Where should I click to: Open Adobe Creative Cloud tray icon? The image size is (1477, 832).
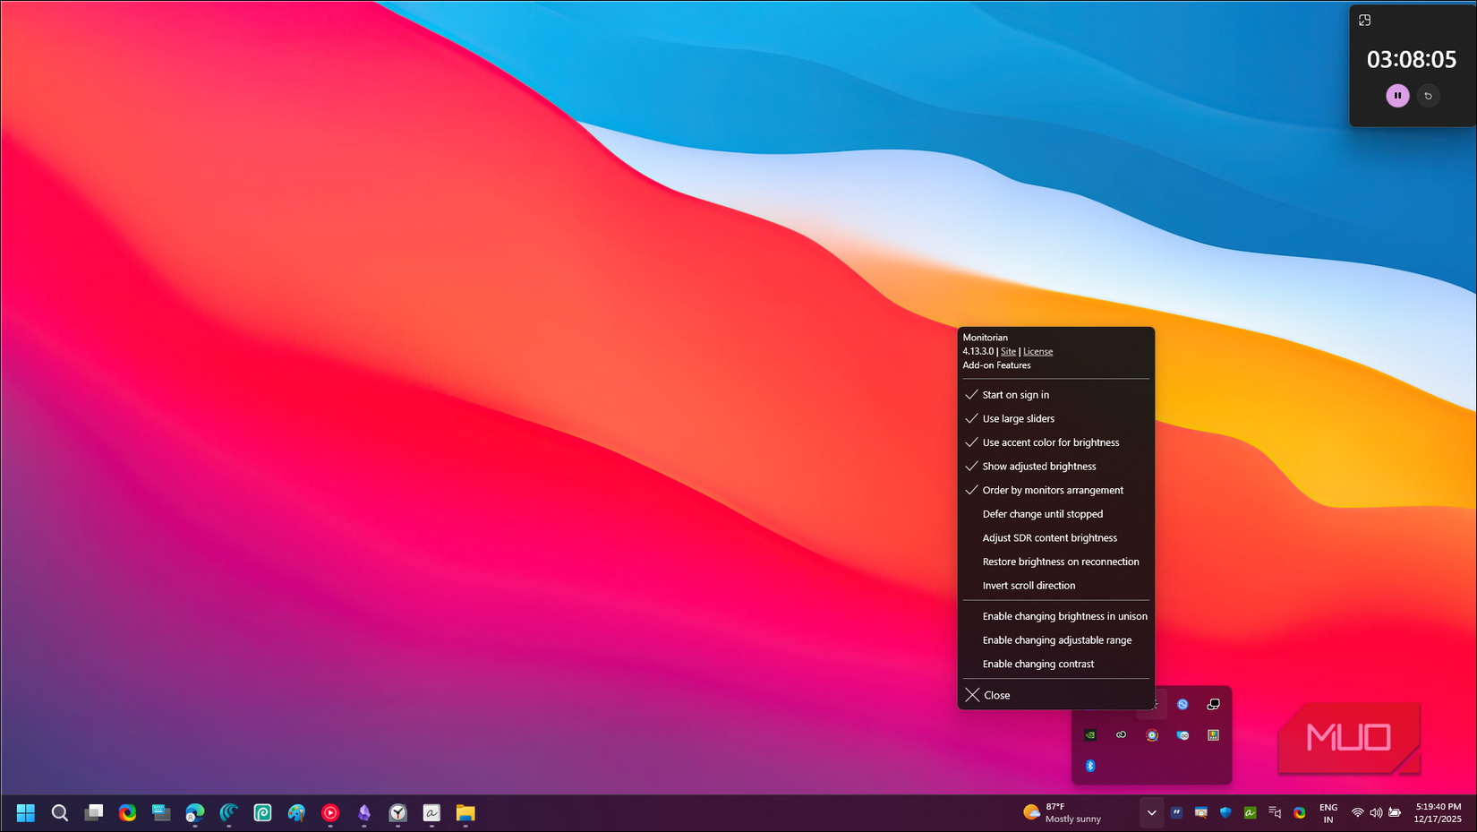coord(1121,735)
